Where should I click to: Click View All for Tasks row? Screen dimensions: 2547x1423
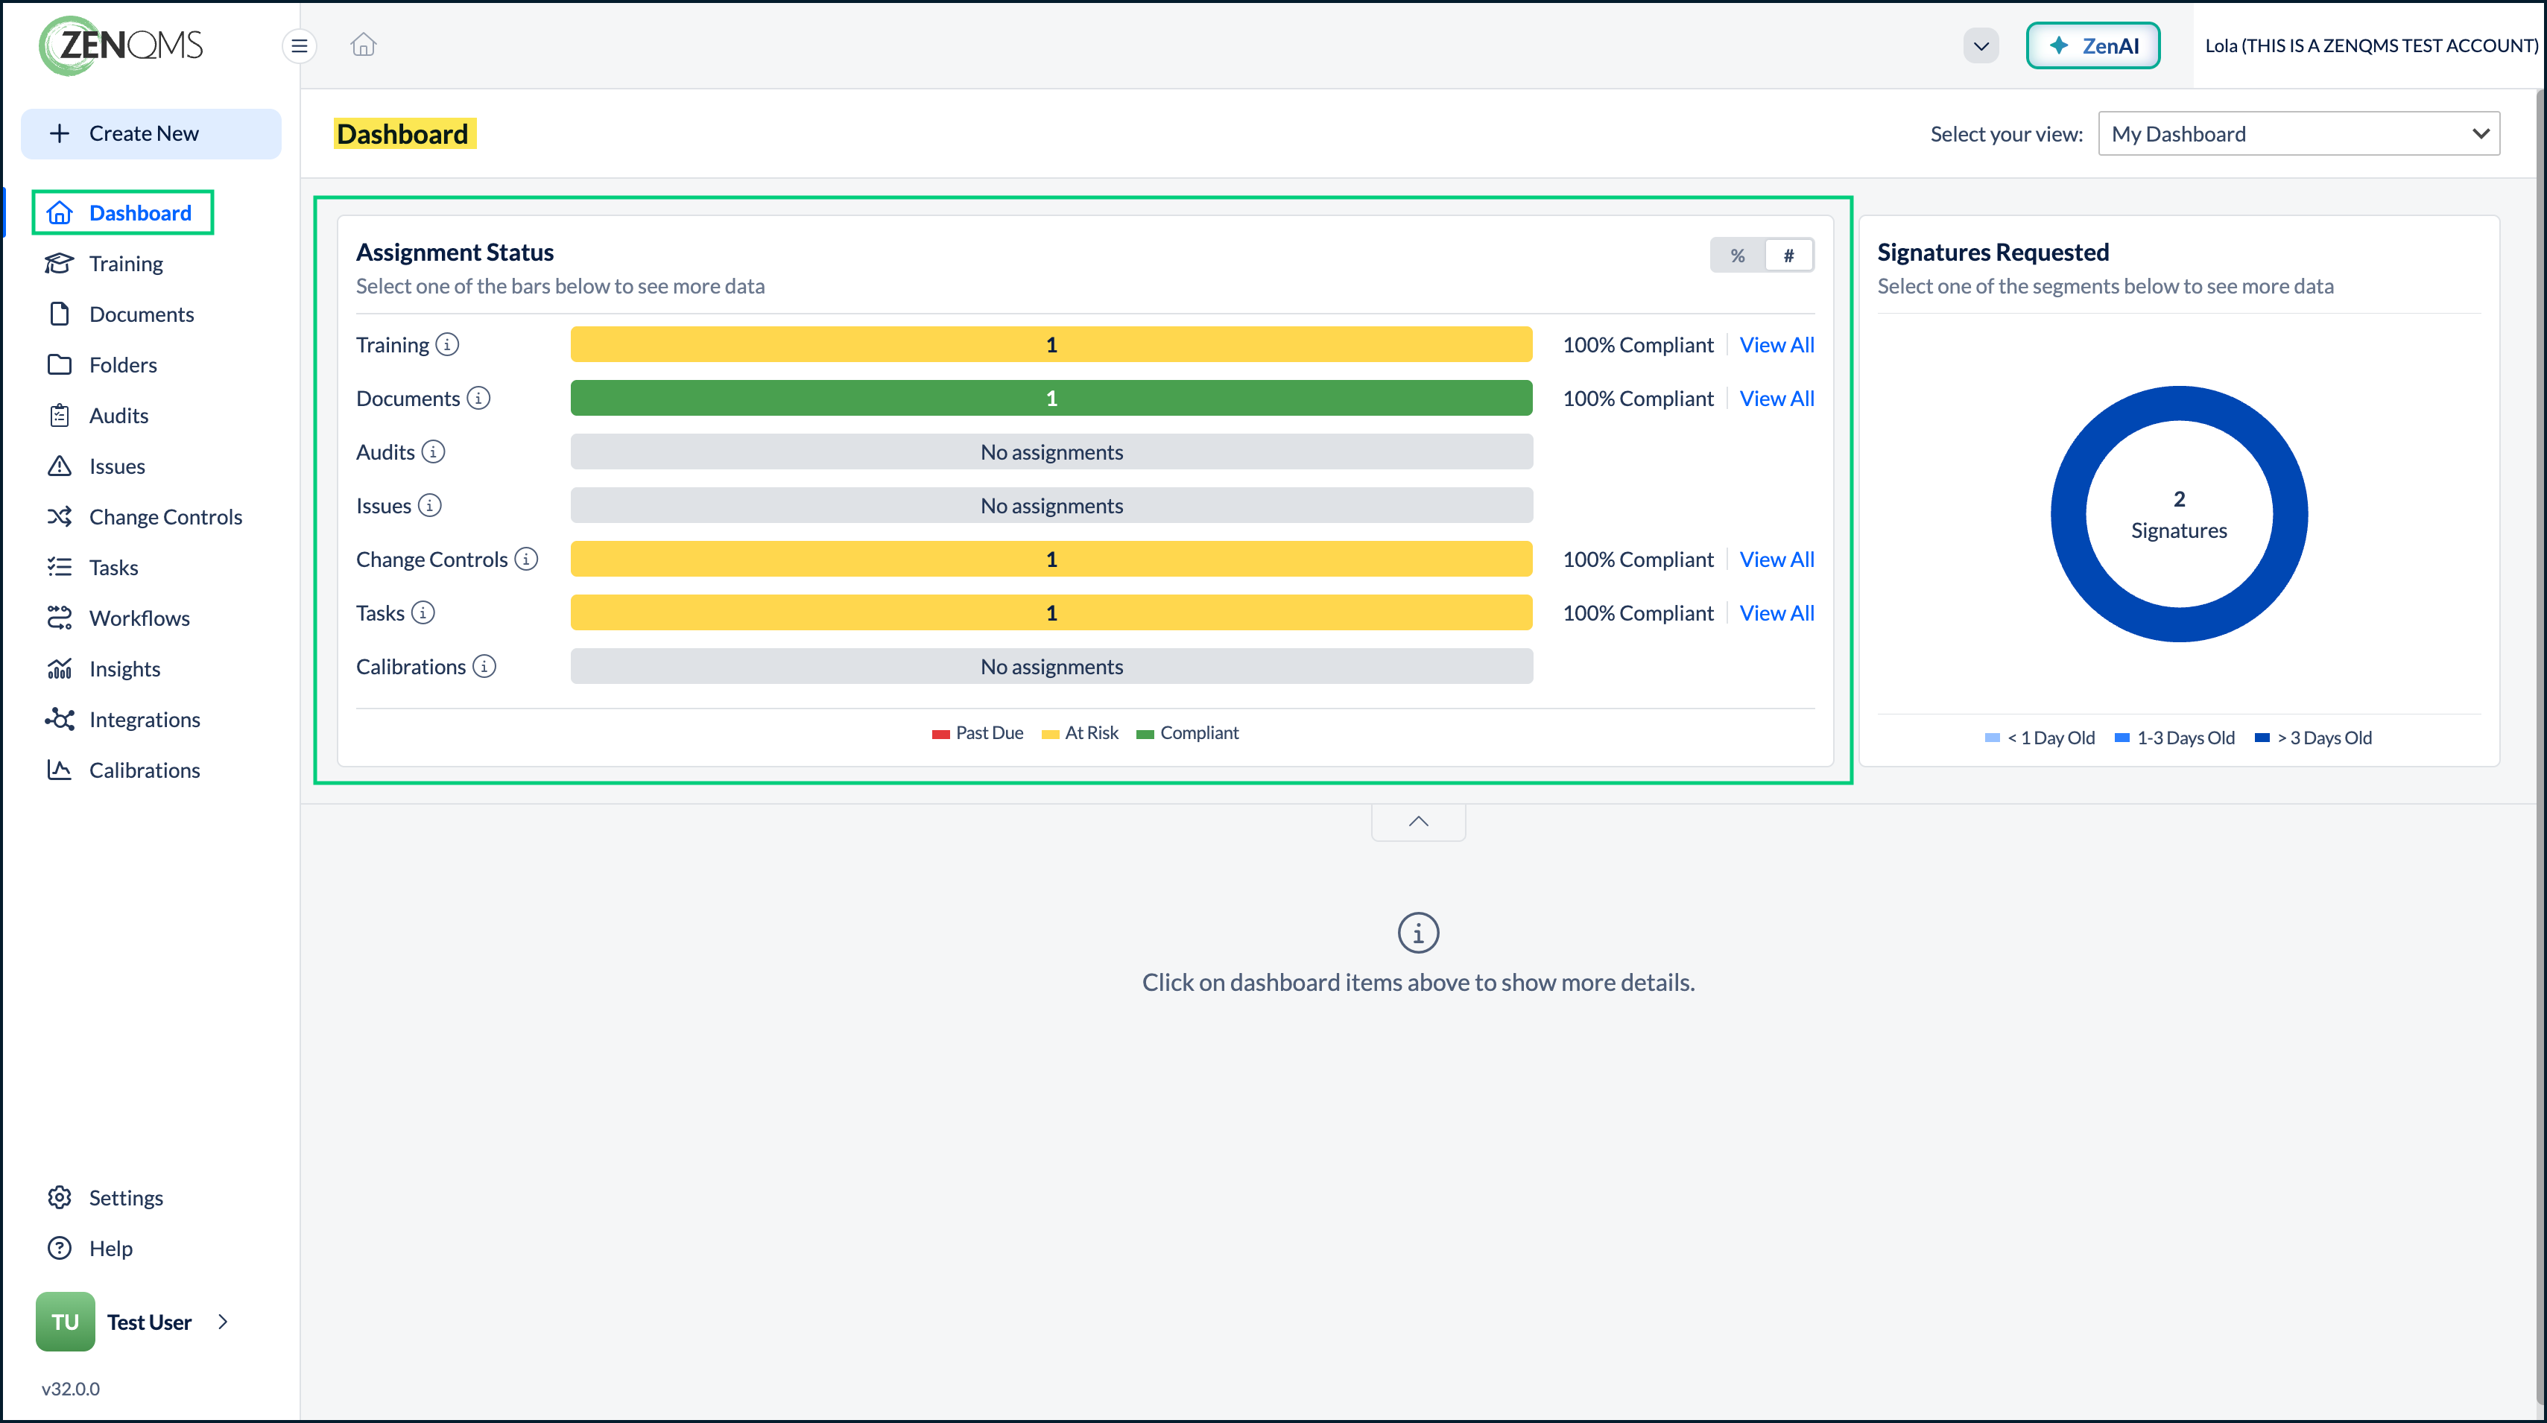pos(1776,612)
